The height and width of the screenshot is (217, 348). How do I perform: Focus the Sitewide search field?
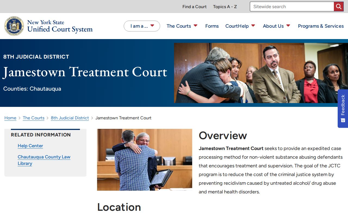[292, 7]
